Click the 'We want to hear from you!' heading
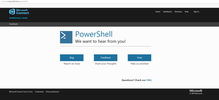 [100, 41]
